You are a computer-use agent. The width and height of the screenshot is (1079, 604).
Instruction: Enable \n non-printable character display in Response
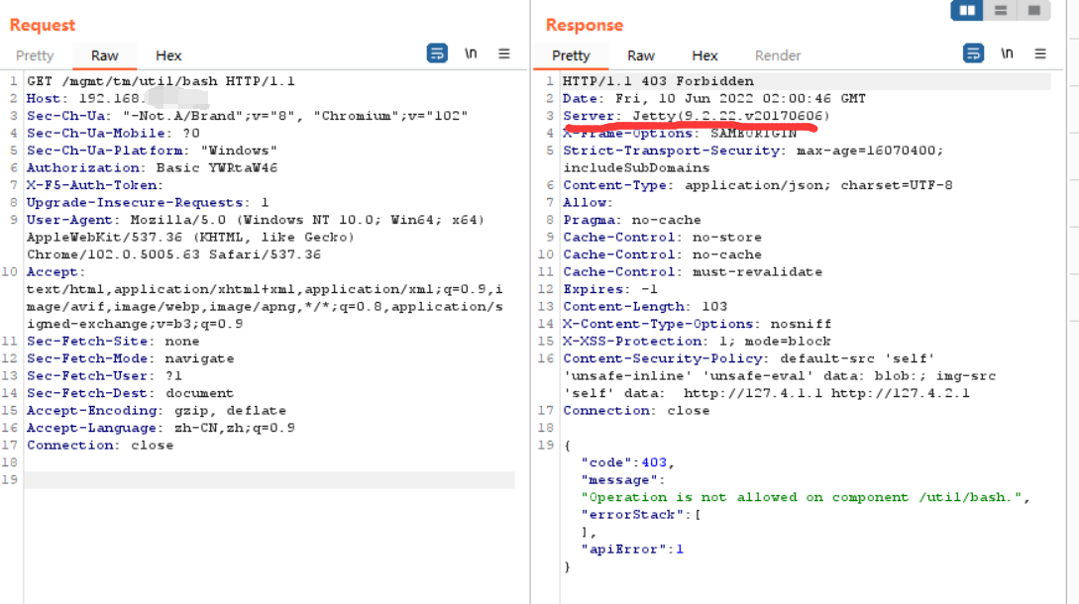(x=1005, y=53)
